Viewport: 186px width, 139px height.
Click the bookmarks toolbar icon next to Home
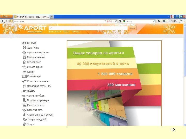(x=164, y=21)
